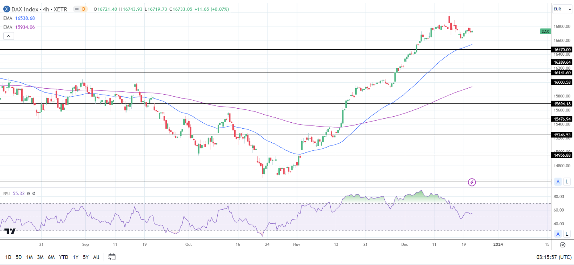Click the 2024 label on time axis
This screenshot has height=265, width=574.
498,244
